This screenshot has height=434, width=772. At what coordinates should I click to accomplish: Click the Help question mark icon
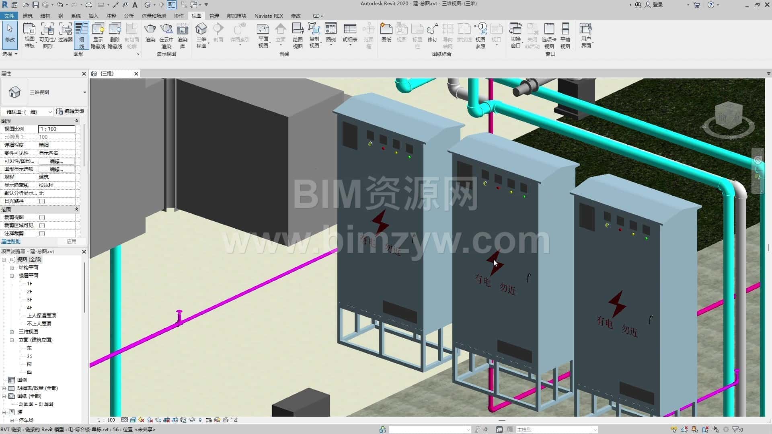pos(711,5)
